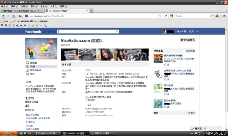Click the Wall icon in page sidebar
The image size is (228, 136).
coord(28,63)
